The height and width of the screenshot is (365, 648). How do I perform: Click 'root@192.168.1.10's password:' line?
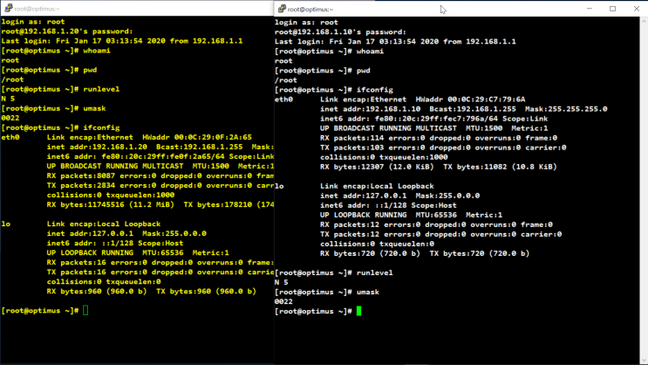340,31
